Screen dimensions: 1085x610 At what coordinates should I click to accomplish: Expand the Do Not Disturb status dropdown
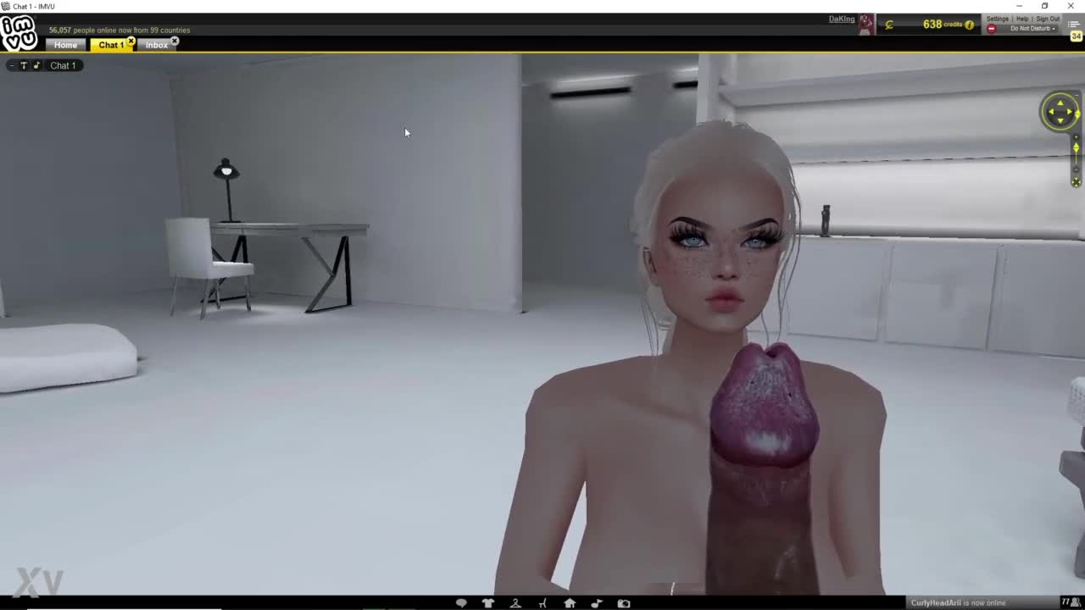1032,29
